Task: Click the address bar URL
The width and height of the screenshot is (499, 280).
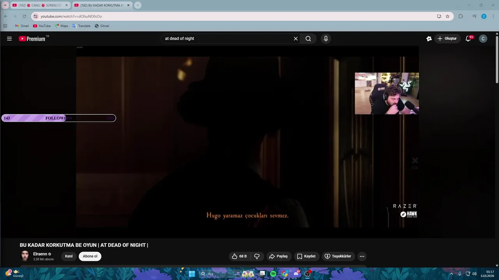Action: (71, 16)
